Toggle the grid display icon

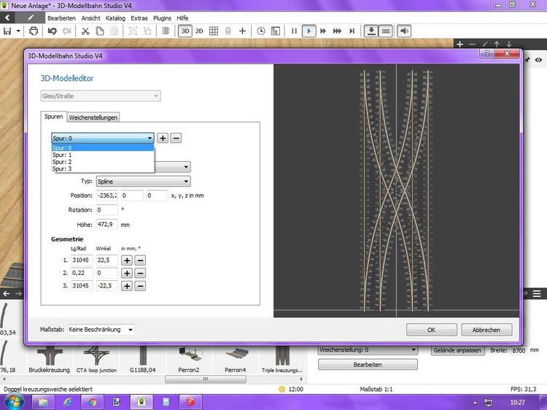214,31
